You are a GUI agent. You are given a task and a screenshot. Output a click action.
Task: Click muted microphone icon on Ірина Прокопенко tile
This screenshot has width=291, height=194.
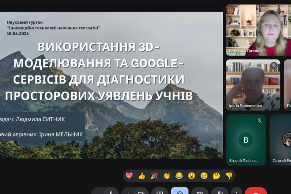click(274, 66)
